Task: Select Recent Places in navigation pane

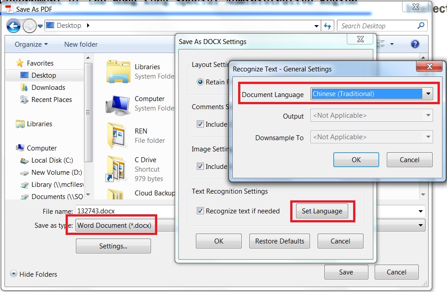Action: (52, 100)
